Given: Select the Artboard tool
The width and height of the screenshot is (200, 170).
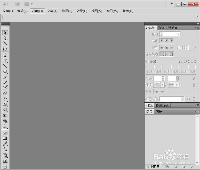Looking at the screenshot, I should point(5,167).
